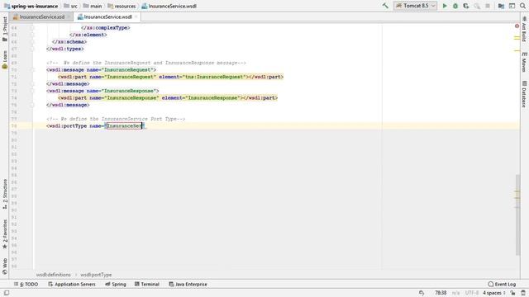Click wsdl:definitions in bottom breadcrumb
This screenshot has height=297, width=529.
point(53,275)
